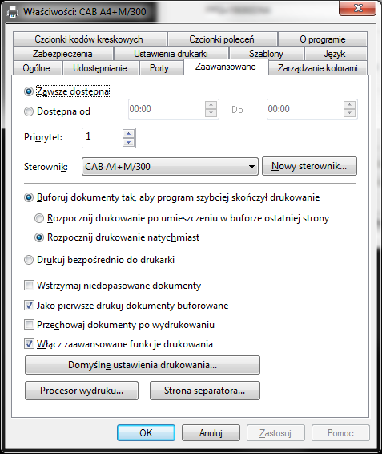Choose Buforuj dokumenty radio option
This screenshot has height=454, width=382.
pyautogui.click(x=29, y=197)
